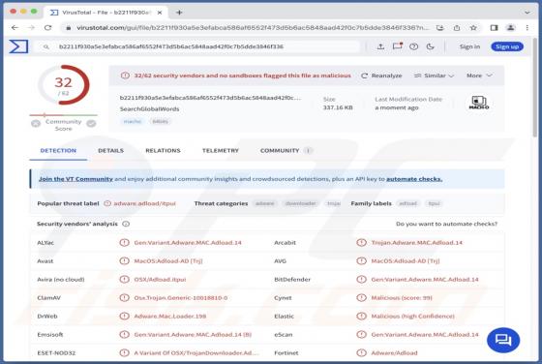Toggle the browser side panel

494,28
